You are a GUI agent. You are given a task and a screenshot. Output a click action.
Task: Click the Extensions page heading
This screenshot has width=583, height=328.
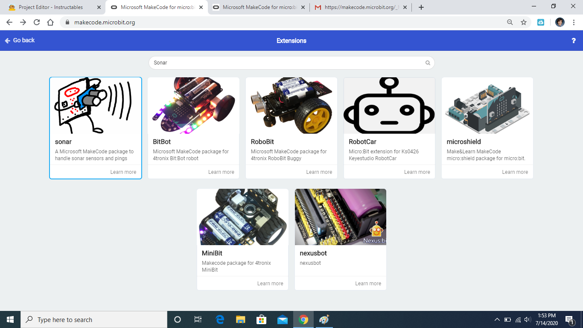(x=291, y=41)
